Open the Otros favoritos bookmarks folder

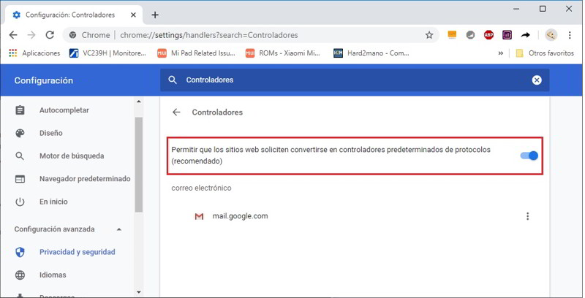[x=544, y=53]
